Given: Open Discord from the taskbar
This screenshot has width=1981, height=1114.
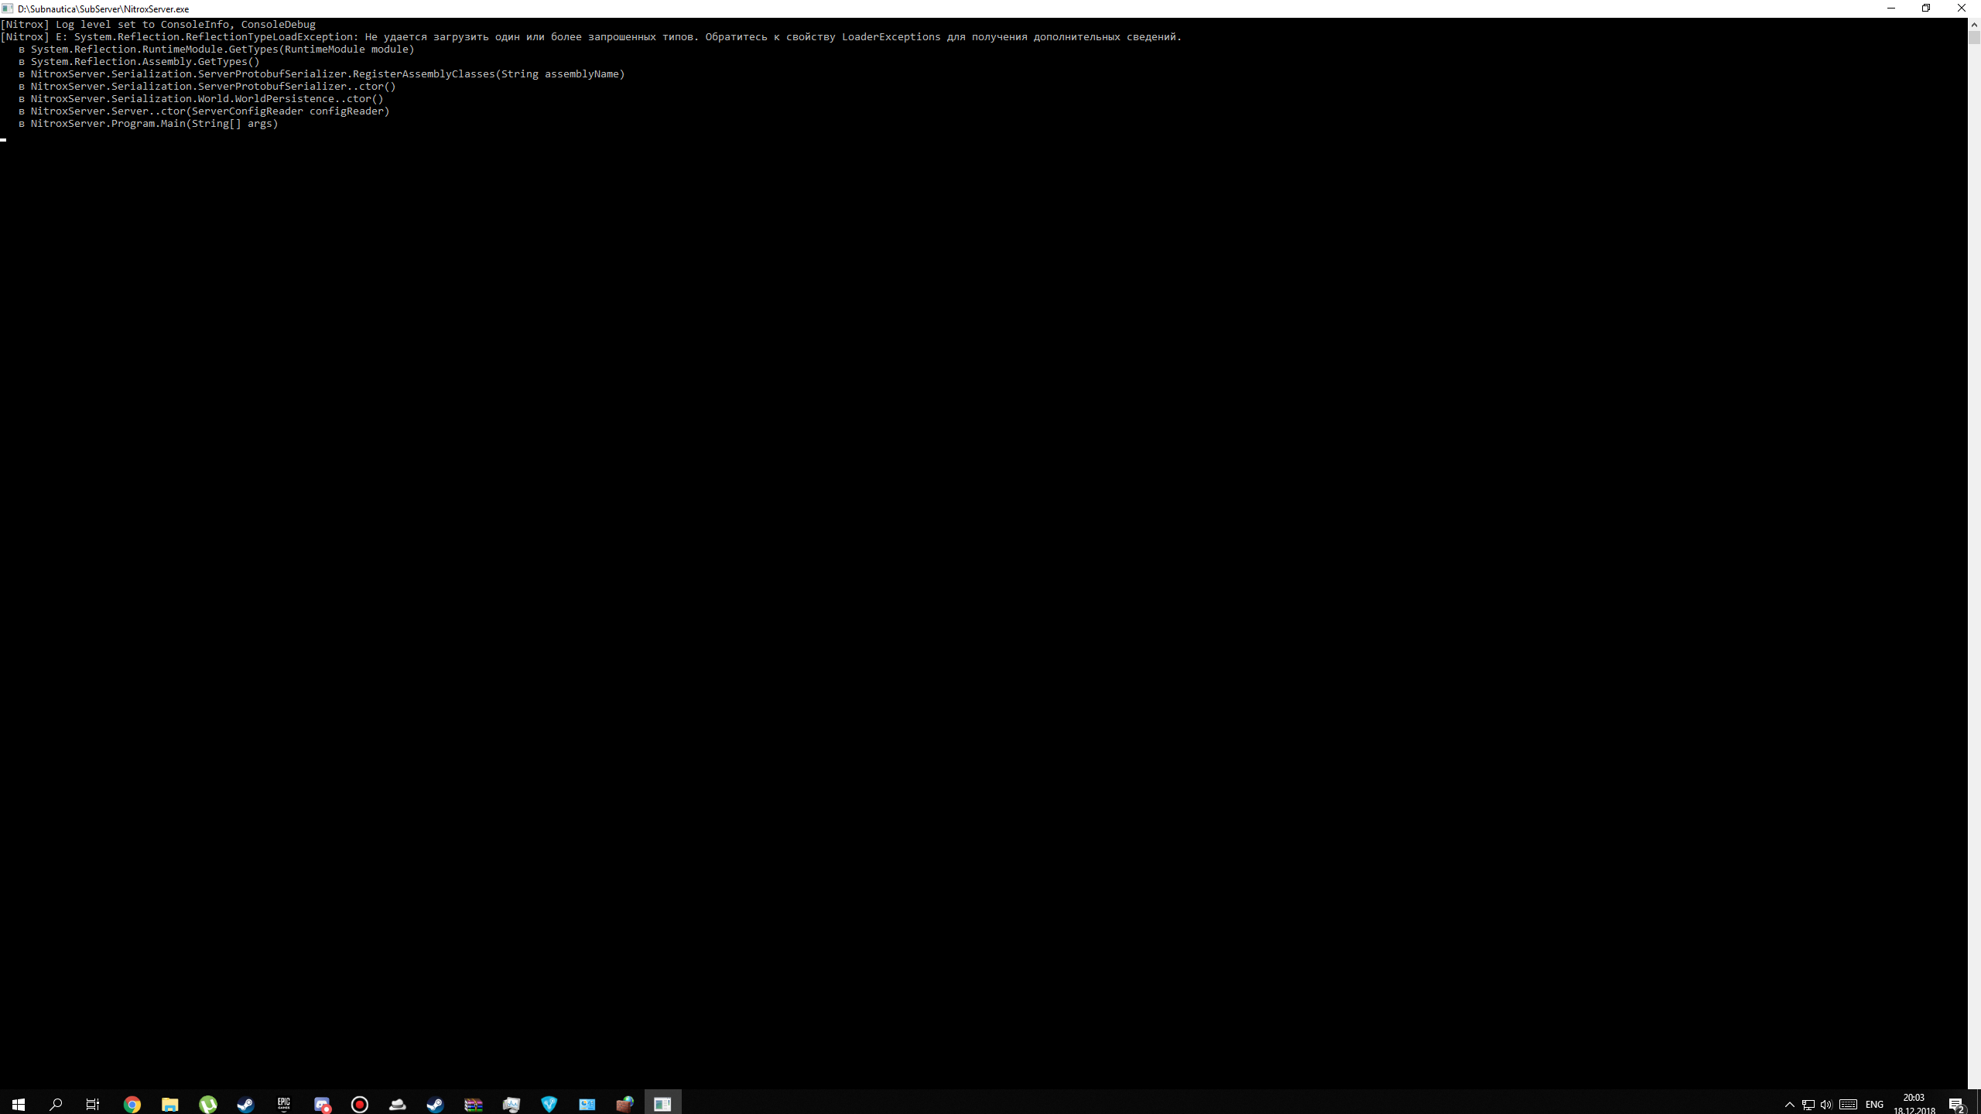Looking at the screenshot, I should pyautogui.click(x=322, y=1104).
